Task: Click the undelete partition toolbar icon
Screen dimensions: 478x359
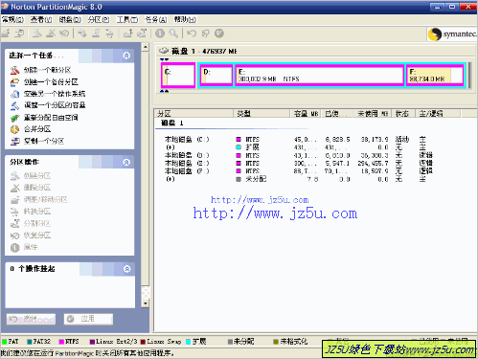Action: (x=64, y=34)
